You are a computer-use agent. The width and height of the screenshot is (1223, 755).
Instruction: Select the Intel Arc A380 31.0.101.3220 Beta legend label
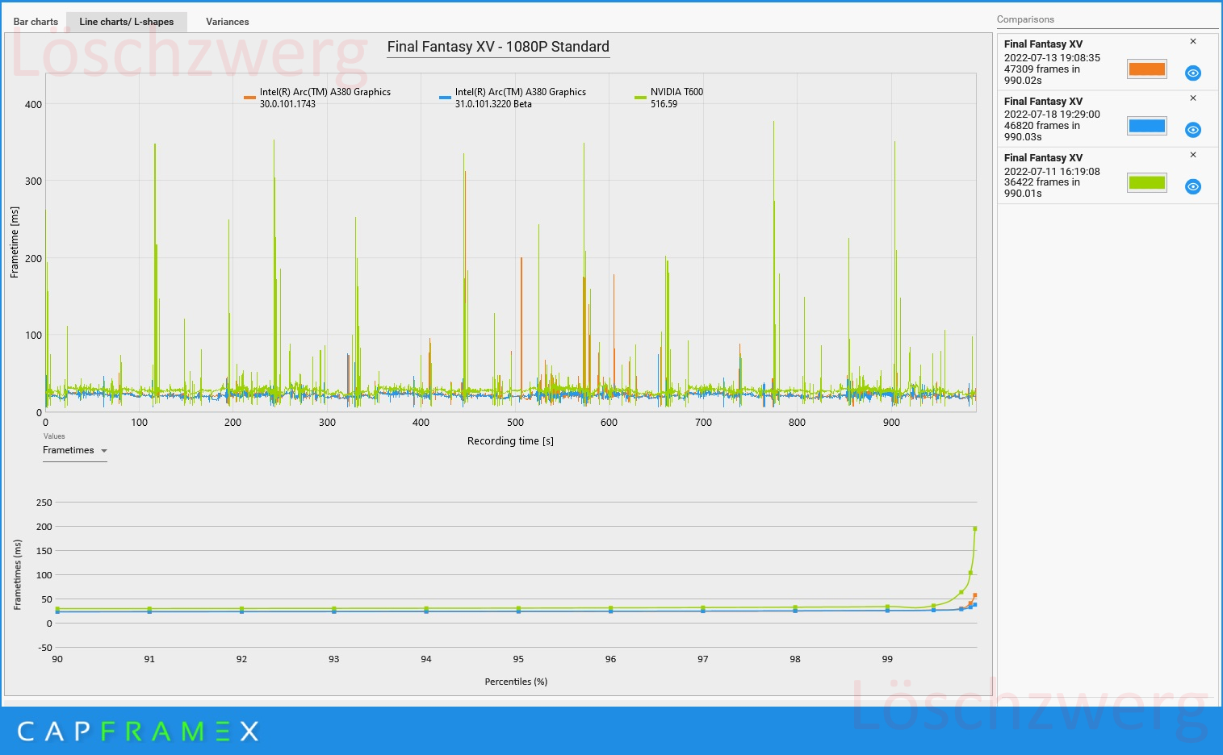tap(521, 98)
